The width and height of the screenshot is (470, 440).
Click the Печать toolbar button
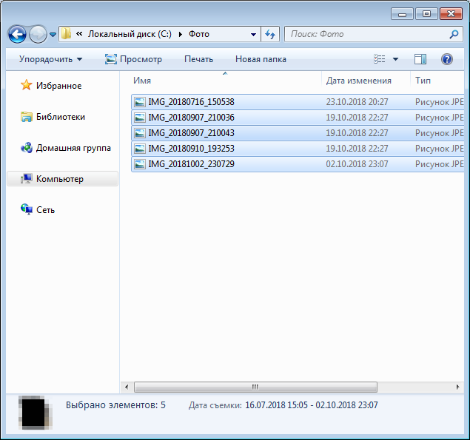pos(198,59)
